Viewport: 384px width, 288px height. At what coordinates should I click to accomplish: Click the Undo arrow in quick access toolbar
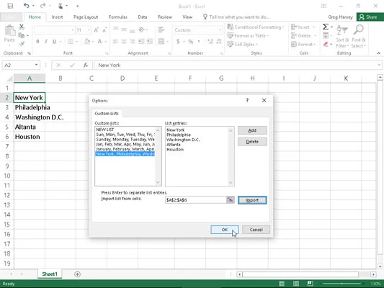(27, 6)
